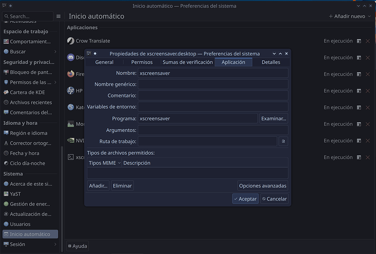Open Región e idioma settings
The width and height of the screenshot is (376, 254).
pyautogui.click(x=30, y=133)
